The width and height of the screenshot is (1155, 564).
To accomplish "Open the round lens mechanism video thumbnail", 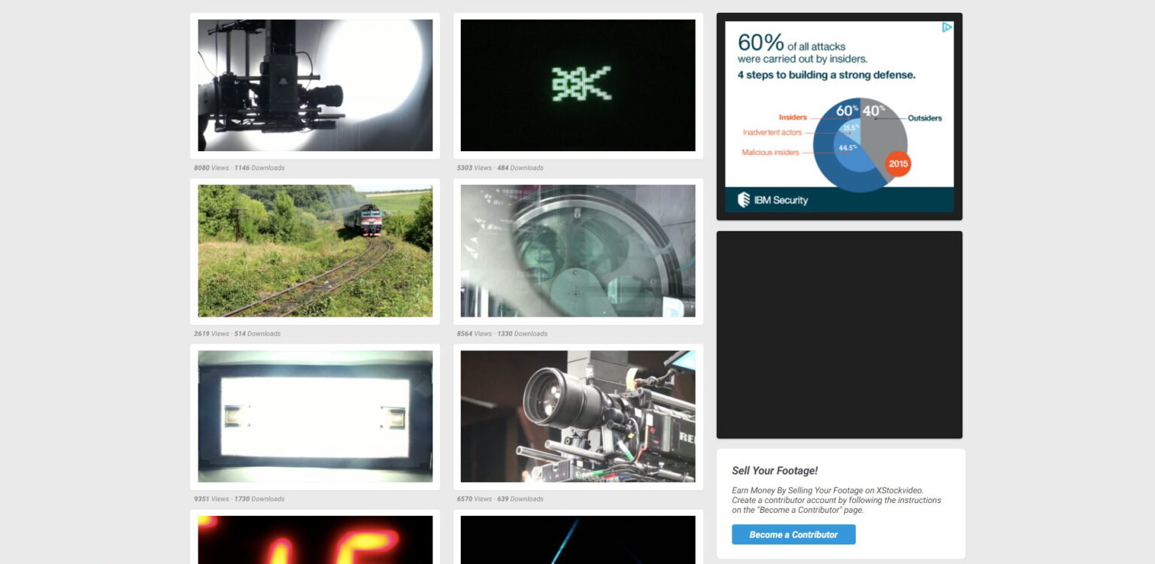I will tap(577, 250).
